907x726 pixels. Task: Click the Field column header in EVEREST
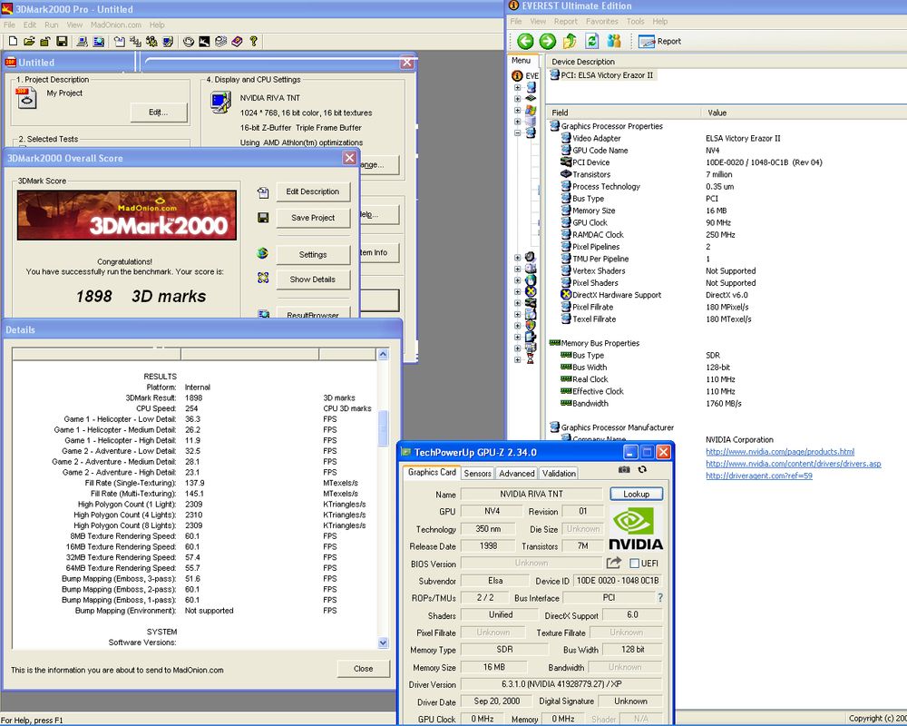[624, 113]
